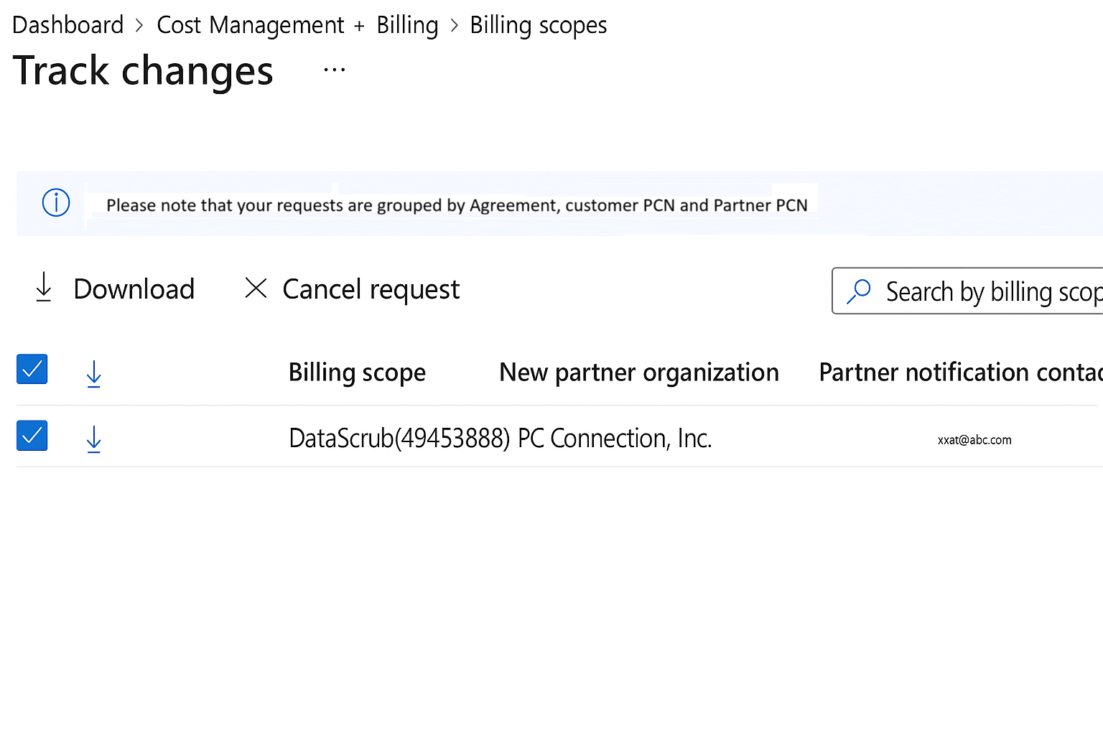Screen dimensions: 1103x735
Task: Focus the Search by billing scope field
Action: [x=992, y=291]
